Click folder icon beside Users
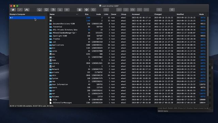The height and width of the screenshot is (123, 218). [x=51, y=87]
